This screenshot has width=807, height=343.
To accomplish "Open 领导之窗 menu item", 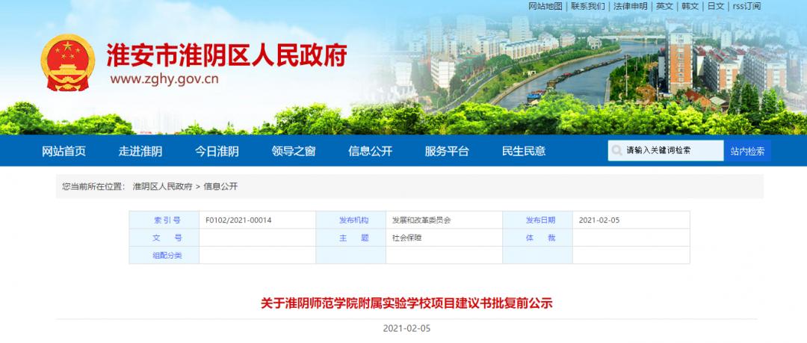I will [x=294, y=151].
